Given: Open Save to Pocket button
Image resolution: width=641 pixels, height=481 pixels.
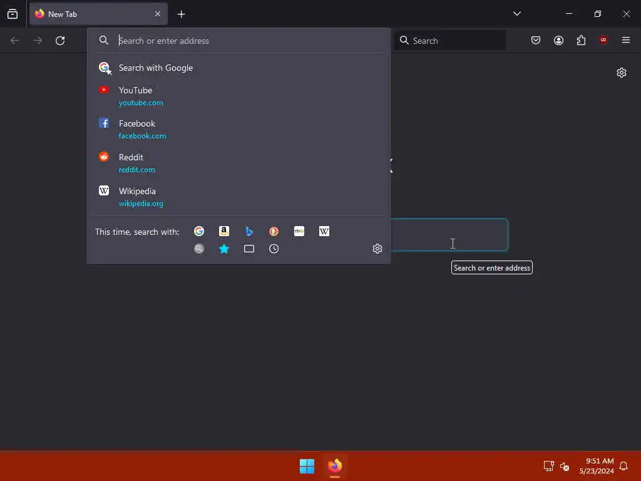Looking at the screenshot, I should click(536, 40).
